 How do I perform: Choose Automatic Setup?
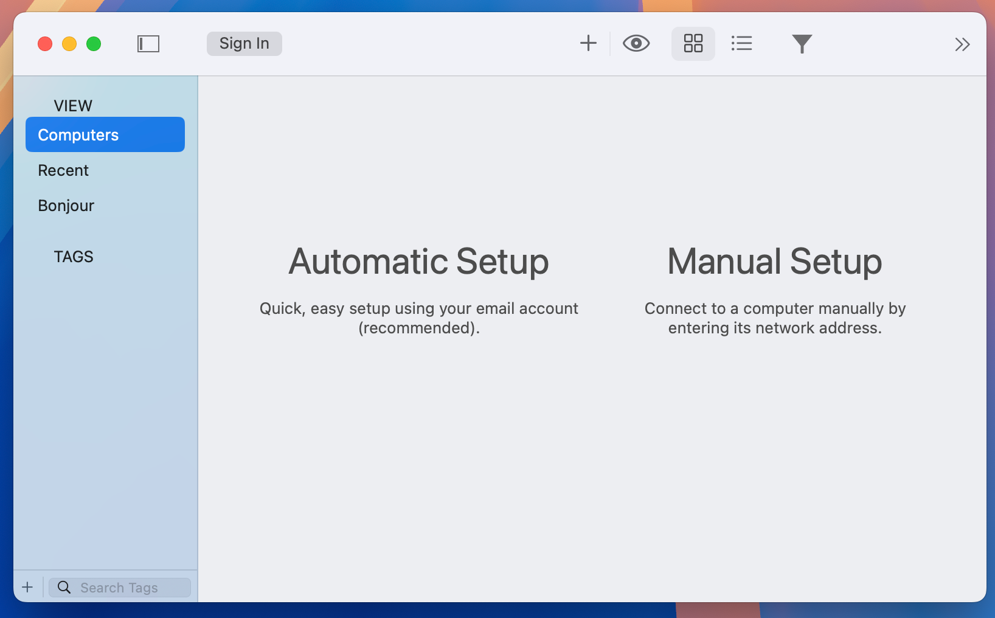tap(418, 262)
